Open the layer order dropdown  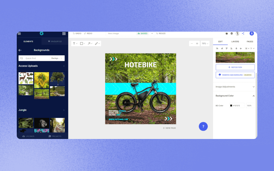pos(253,48)
